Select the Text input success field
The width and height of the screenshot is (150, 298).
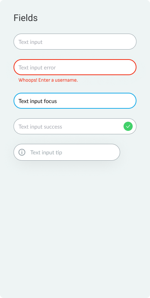[x=75, y=126]
